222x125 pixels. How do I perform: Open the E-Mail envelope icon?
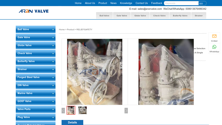pos(214,36)
